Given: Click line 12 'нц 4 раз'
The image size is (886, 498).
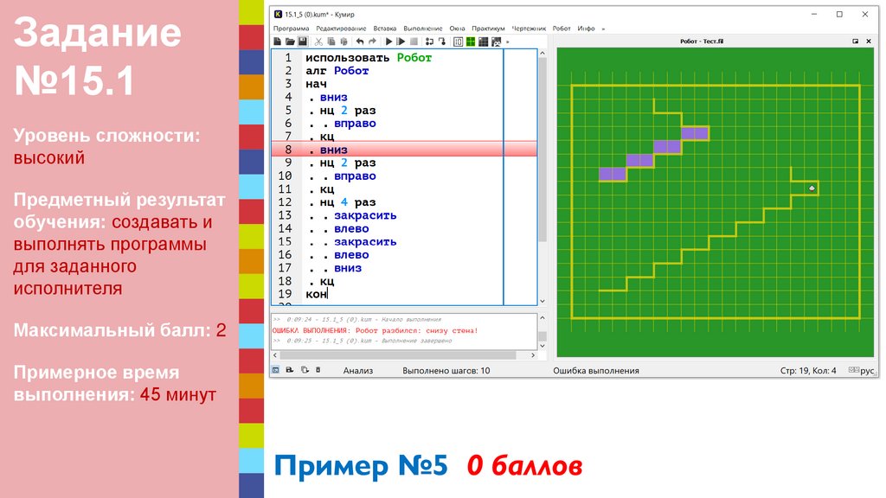Looking at the screenshot, I should tap(348, 202).
